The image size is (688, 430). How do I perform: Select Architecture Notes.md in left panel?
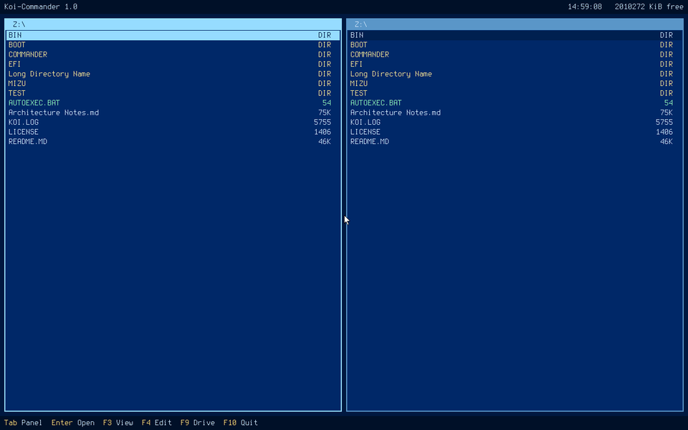[173, 113]
